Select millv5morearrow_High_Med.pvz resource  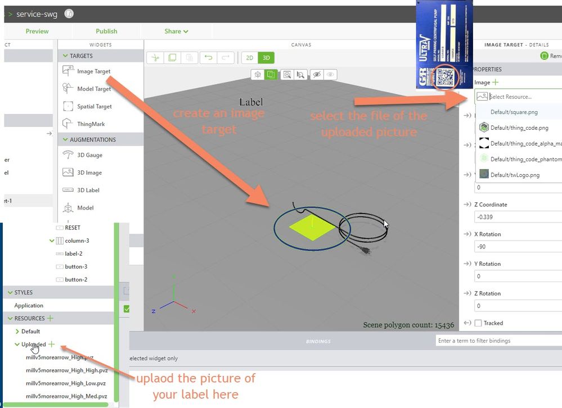pyautogui.click(x=66, y=396)
